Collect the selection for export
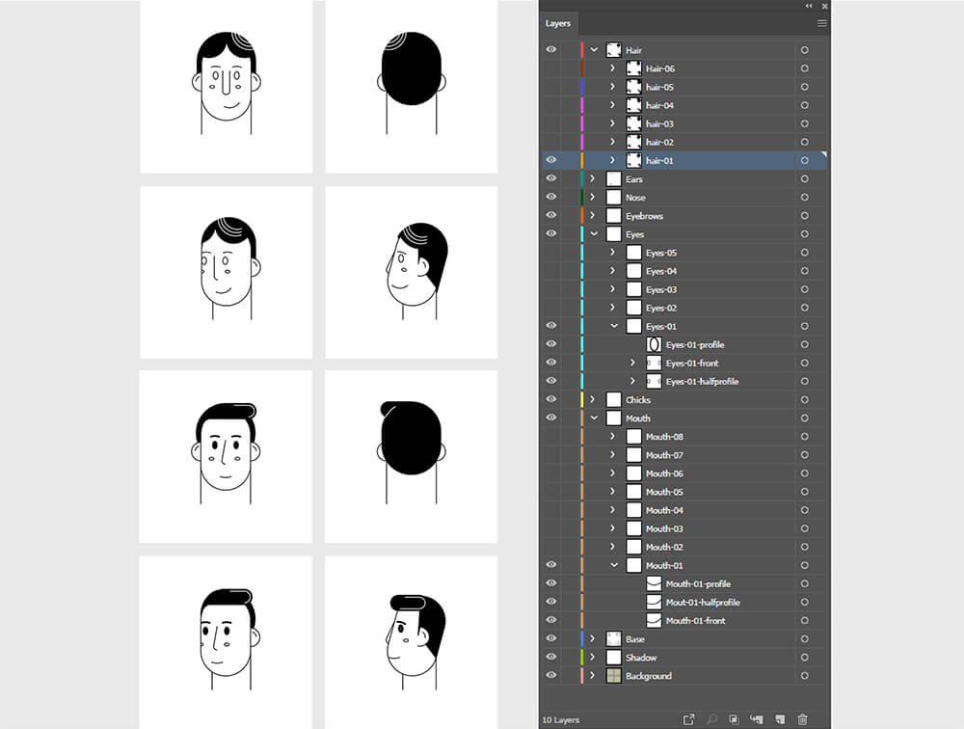Viewport: 964px width, 729px height. click(689, 718)
